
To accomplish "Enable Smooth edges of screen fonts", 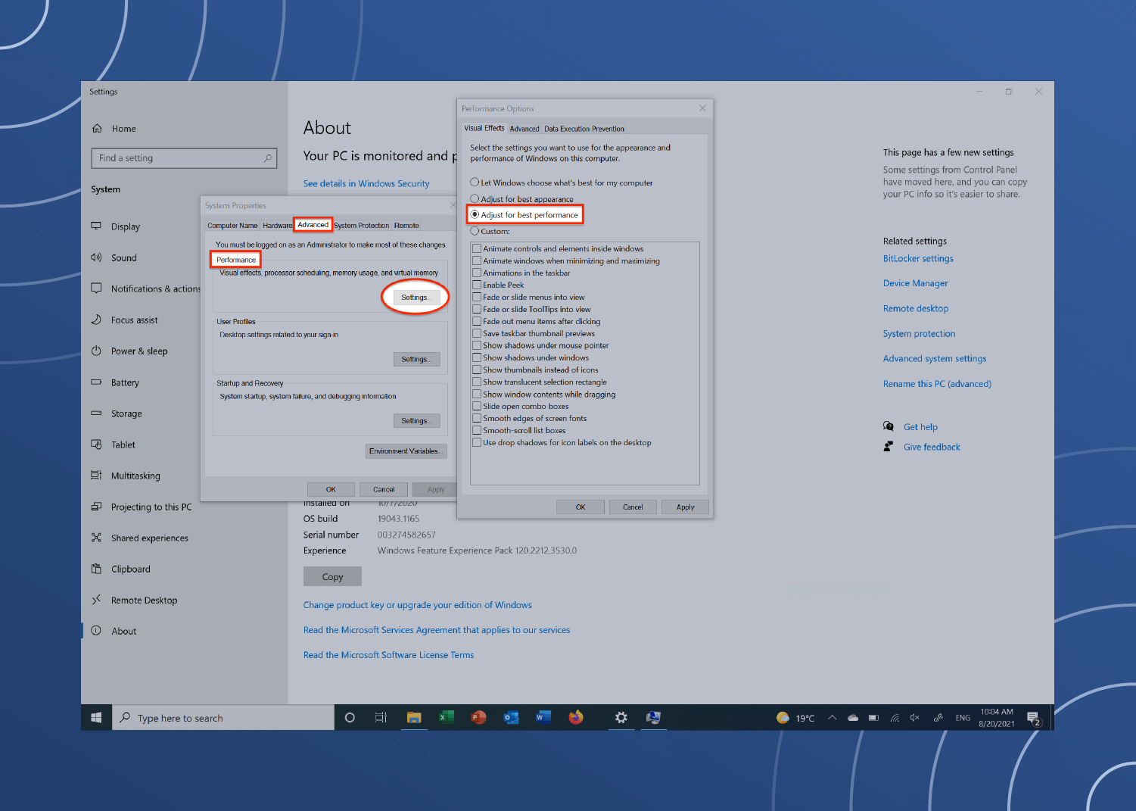I will [x=478, y=418].
